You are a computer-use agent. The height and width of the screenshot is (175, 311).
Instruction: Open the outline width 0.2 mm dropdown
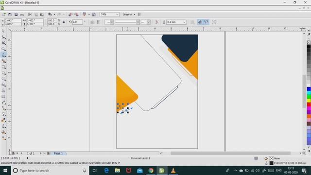coord(184,22)
